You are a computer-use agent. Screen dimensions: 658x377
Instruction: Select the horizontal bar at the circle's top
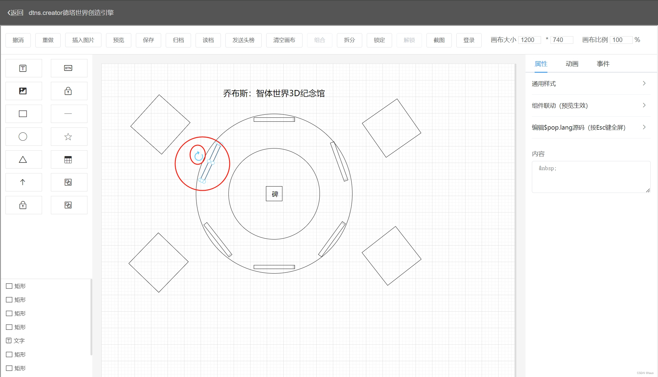click(x=274, y=120)
